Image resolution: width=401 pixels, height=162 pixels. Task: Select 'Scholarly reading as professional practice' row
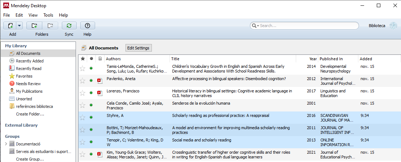(x=239, y=118)
